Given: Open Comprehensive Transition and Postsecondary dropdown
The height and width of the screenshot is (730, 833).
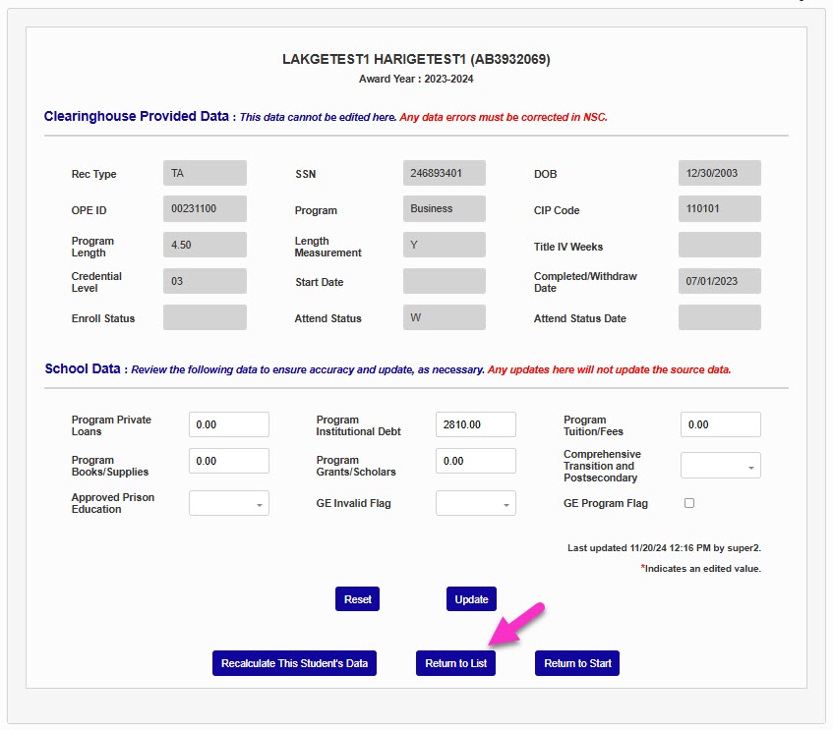Looking at the screenshot, I should click(720, 466).
